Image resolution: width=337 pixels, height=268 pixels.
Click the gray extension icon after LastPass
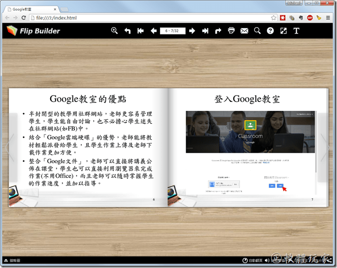pyautogui.click(x=292, y=18)
